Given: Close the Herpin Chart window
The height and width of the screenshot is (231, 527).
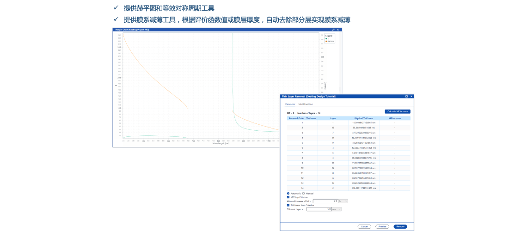Looking at the screenshot, I should (x=338, y=30).
